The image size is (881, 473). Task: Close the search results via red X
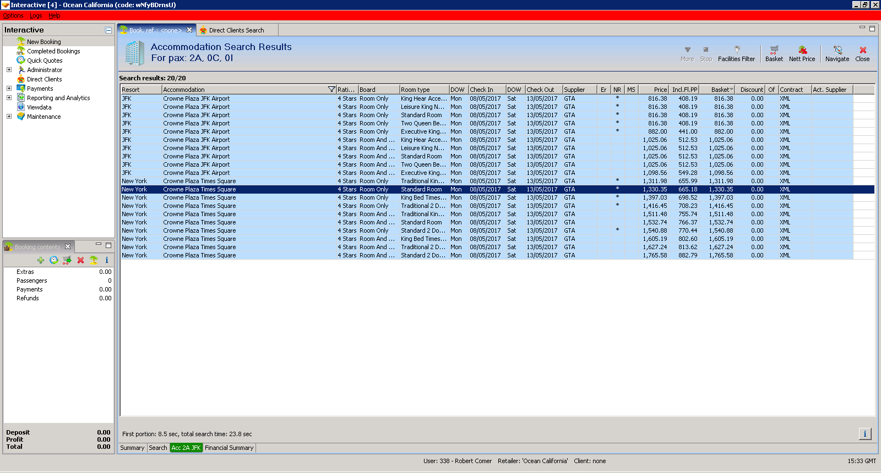tap(862, 53)
